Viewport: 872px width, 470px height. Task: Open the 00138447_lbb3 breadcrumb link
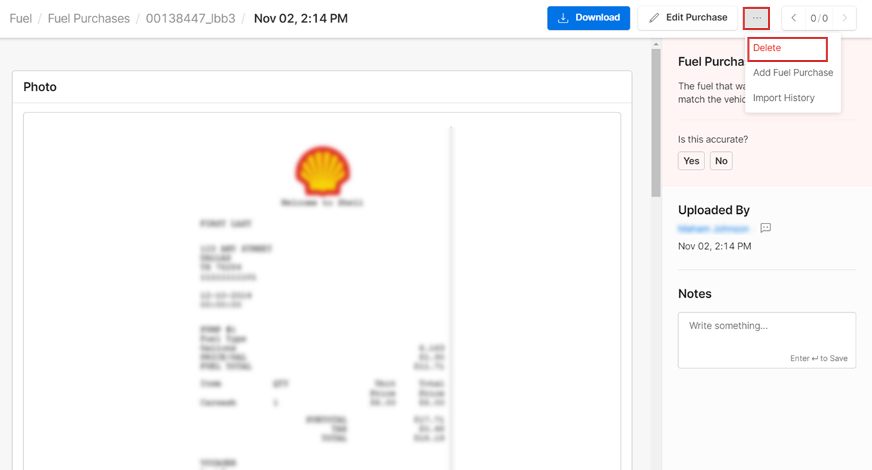tap(191, 18)
